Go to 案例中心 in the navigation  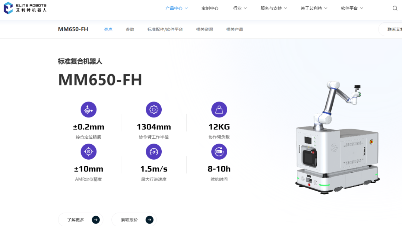[210, 8]
